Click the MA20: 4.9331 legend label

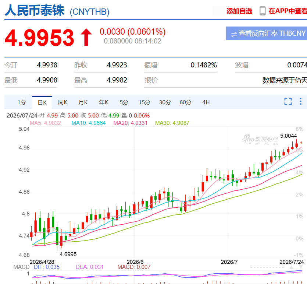[x=131, y=123]
